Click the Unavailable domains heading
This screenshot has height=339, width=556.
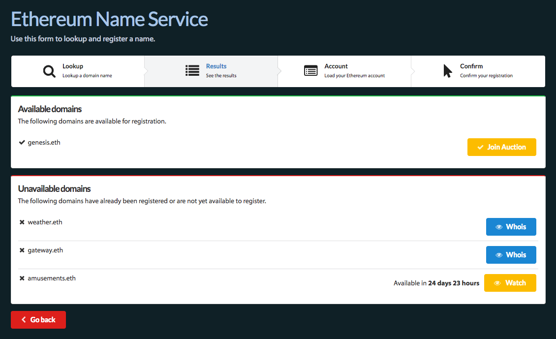pyautogui.click(x=54, y=189)
